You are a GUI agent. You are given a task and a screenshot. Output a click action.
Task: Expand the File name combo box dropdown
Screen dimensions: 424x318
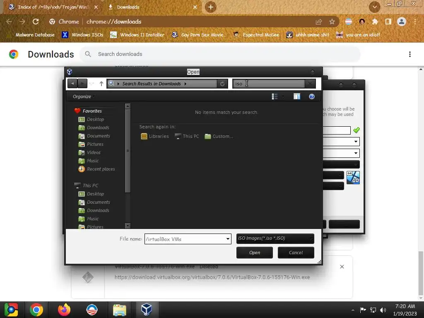pos(228,239)
